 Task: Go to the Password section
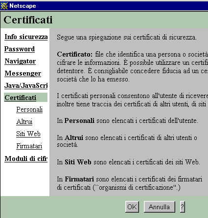tap(20, 49)
